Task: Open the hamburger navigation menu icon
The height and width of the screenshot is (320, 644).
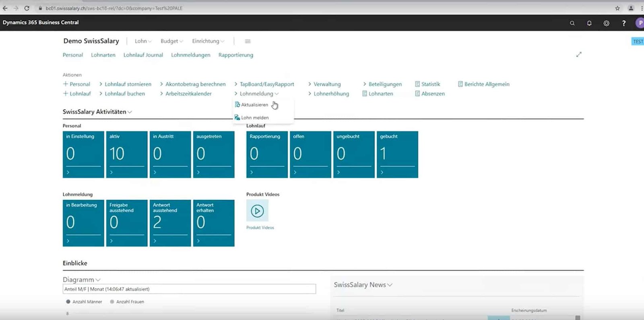Action: [248, 41]
